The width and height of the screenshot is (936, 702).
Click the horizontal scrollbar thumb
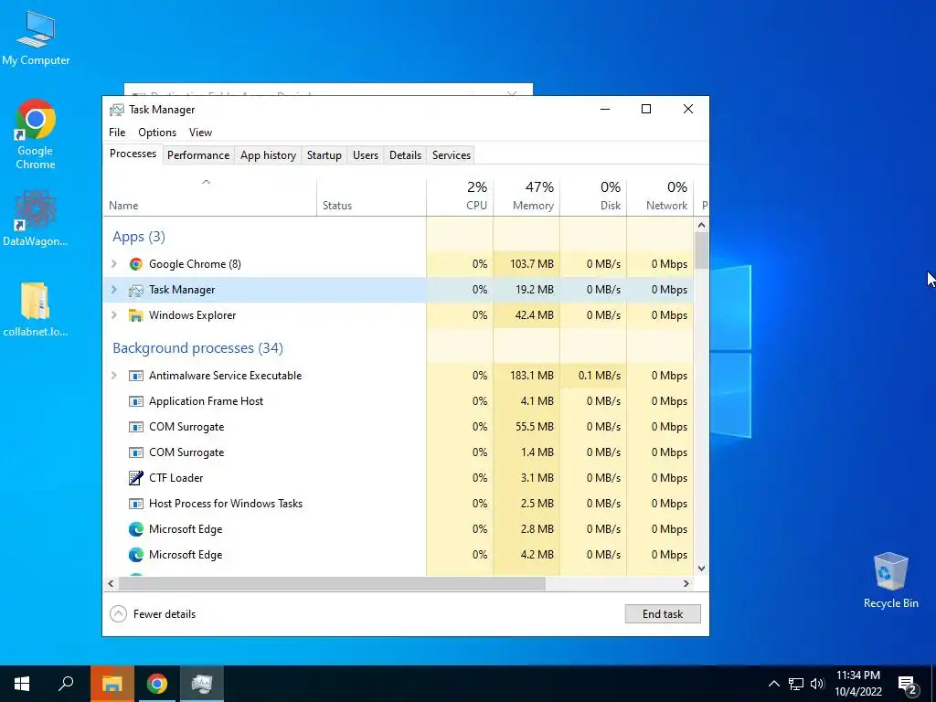tap(332, 583)
